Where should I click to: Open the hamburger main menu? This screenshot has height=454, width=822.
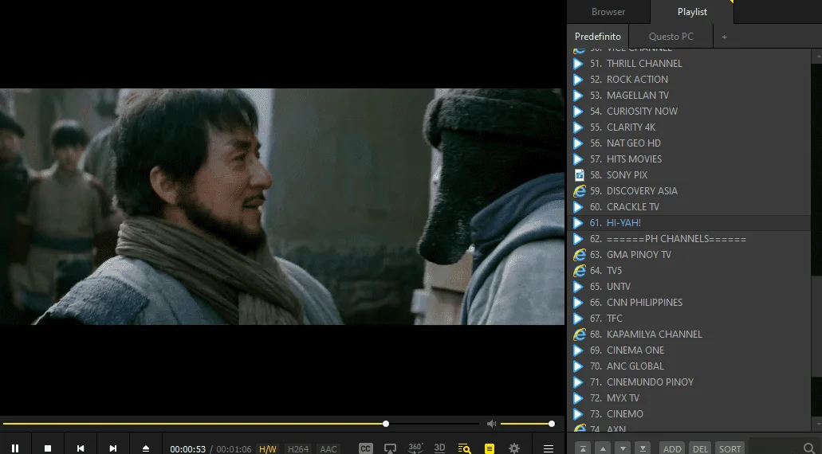click(x=549, y=448)
